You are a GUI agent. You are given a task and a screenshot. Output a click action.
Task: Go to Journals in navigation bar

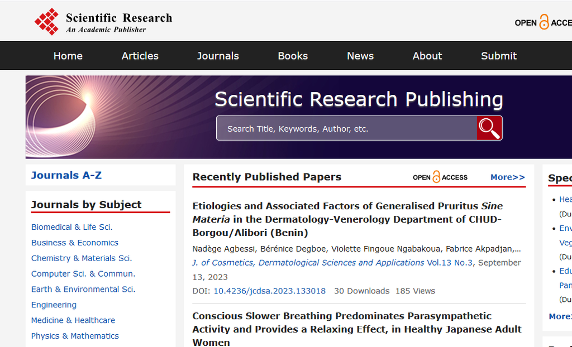[x=218, y=56]
